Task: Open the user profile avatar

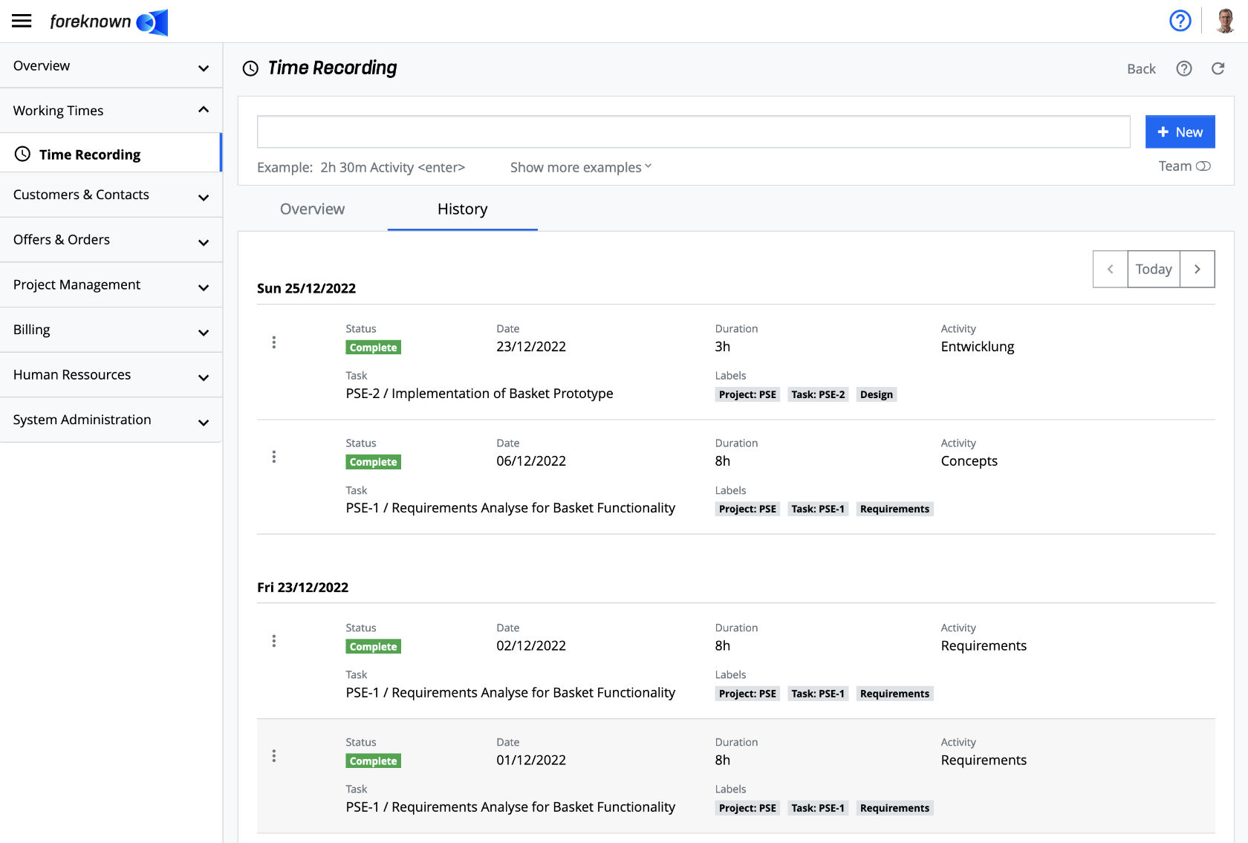Action: point(1225,21)
